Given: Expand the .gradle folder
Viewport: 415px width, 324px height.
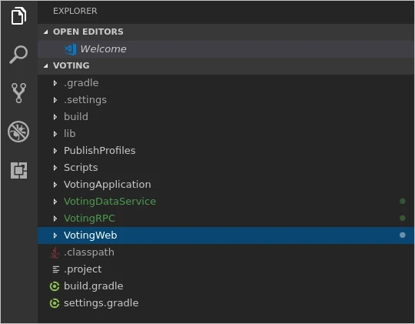Looking at the screenshot, I should click(x=55, y=83).
